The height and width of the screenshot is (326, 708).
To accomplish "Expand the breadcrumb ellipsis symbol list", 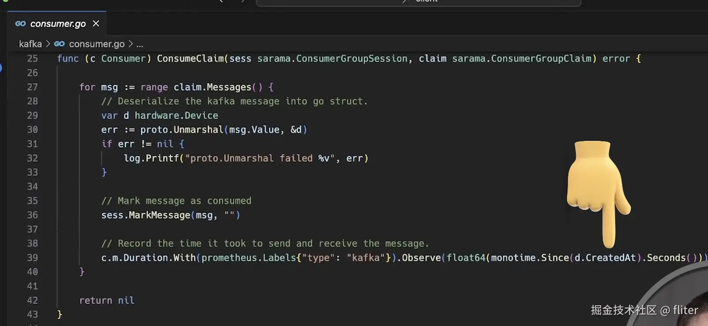I will tap(140, 44).
